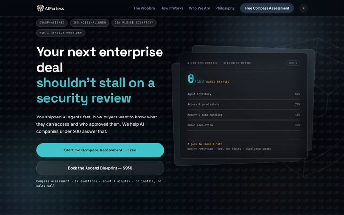
Task: Click the 'BAND: MANAGED' label
Action: pos(218,82)
